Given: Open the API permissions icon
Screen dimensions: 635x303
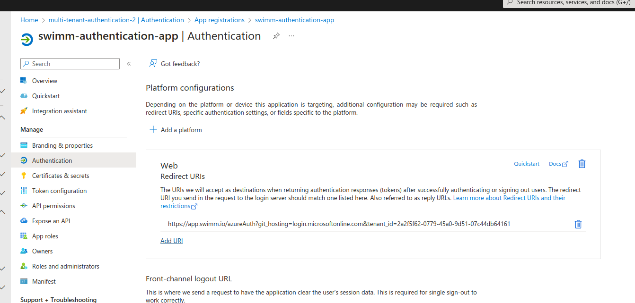Looking at the screenshot, I should pyautogui.click(x=24, y=206).
